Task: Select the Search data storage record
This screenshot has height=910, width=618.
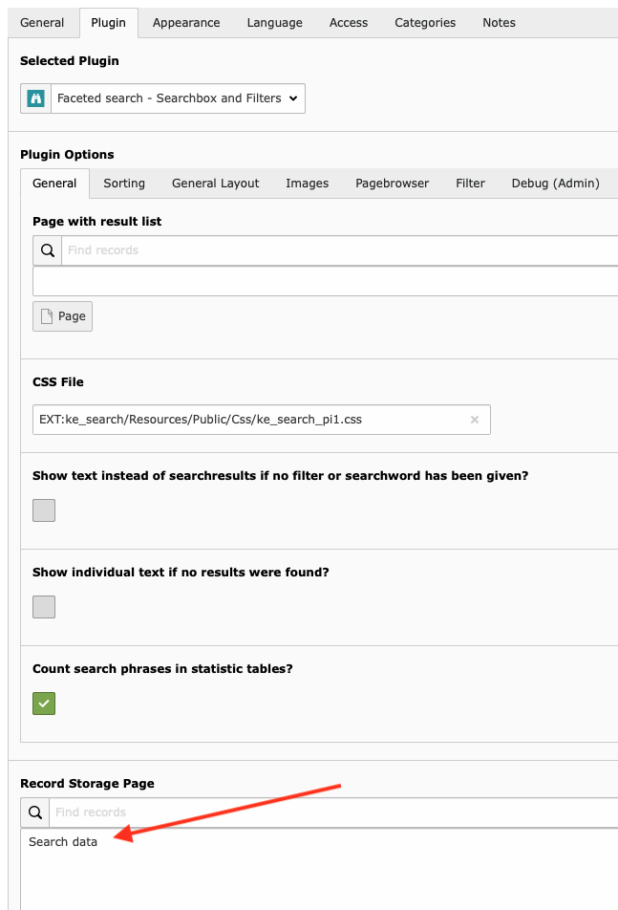Action: [x=63, y=842]
